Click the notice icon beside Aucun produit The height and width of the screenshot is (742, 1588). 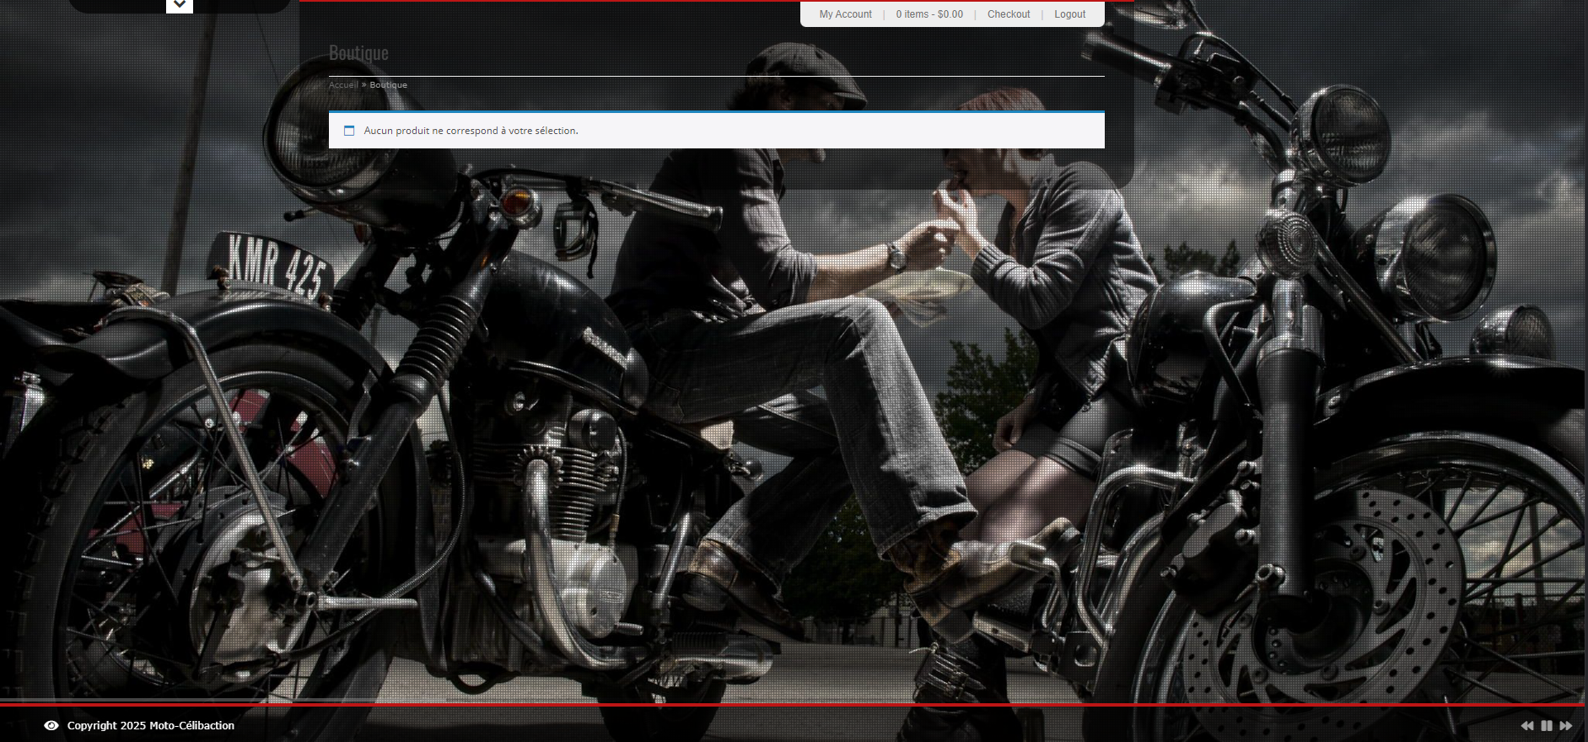349,131
